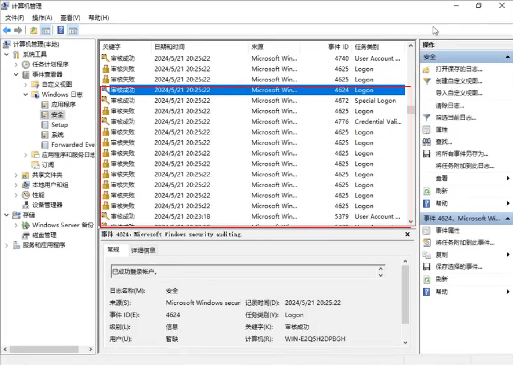Click the tree pane horizontal scrollbar thumb
The image size is (513, 365).
pyautogui.click(x=44, y=349)
